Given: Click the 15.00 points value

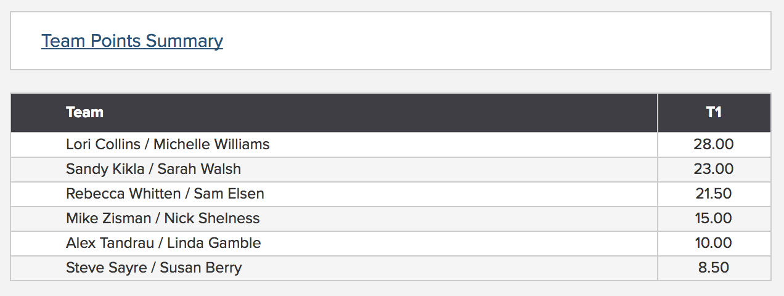Looking at the screenshot, I should coord(714,218).
